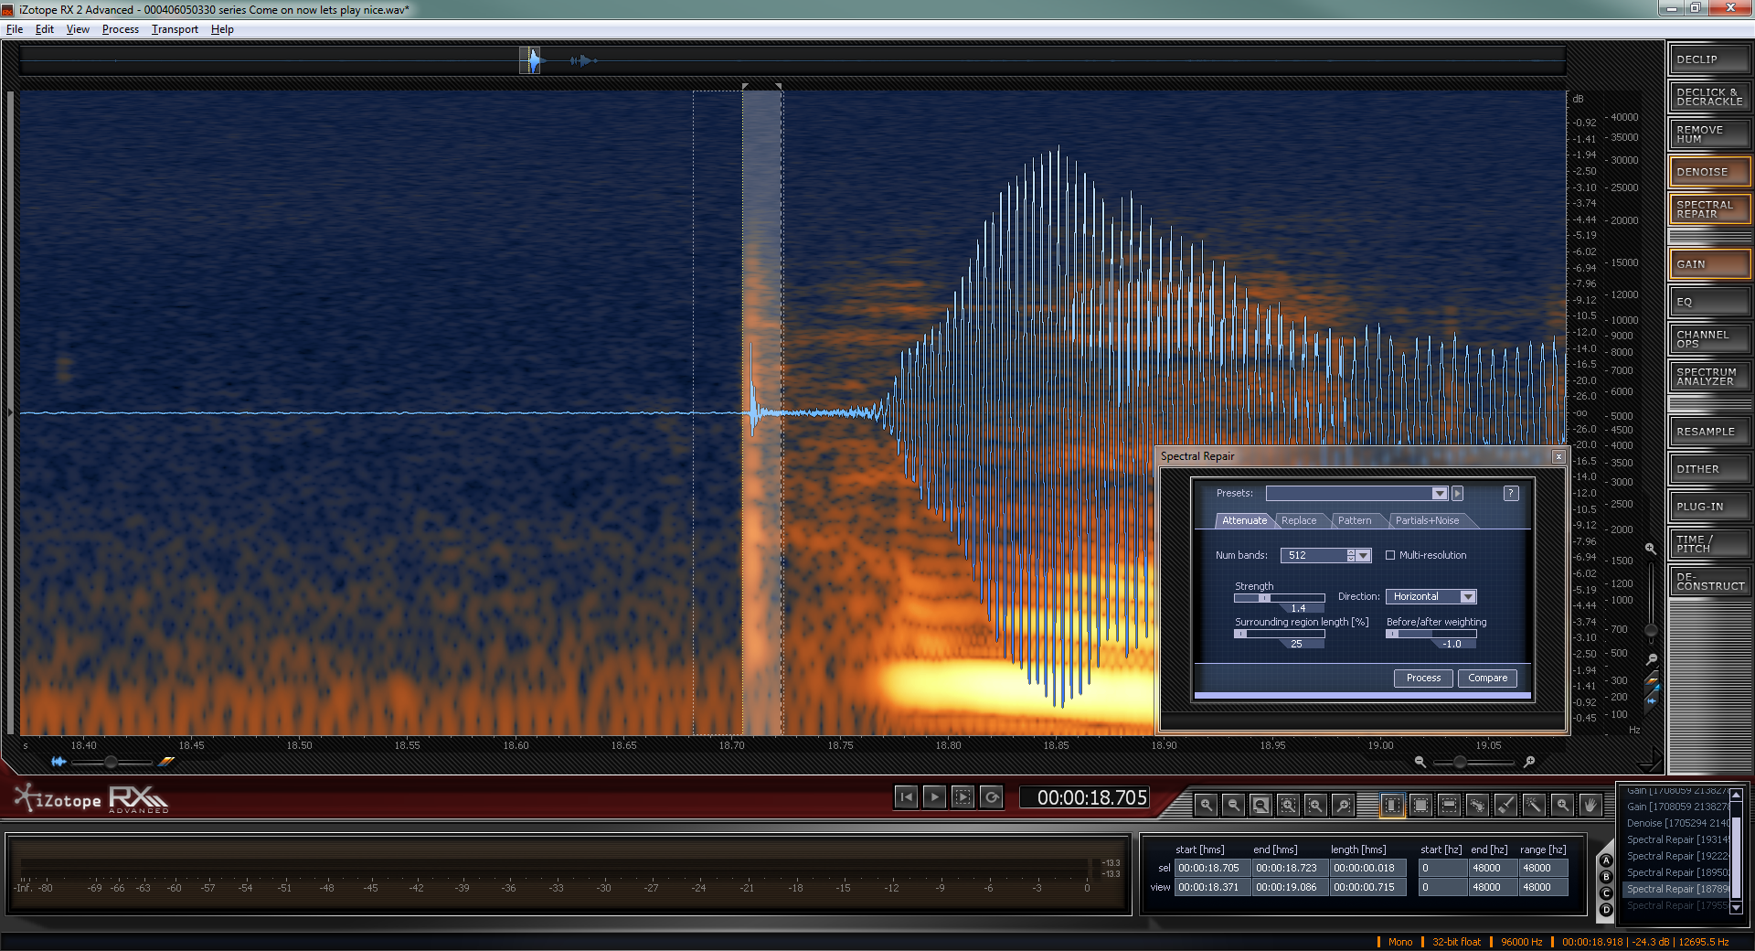Screen dimensions: 1755x951
Task: Select the time-frequency selection tool
Action: (x=1420, y=805)
